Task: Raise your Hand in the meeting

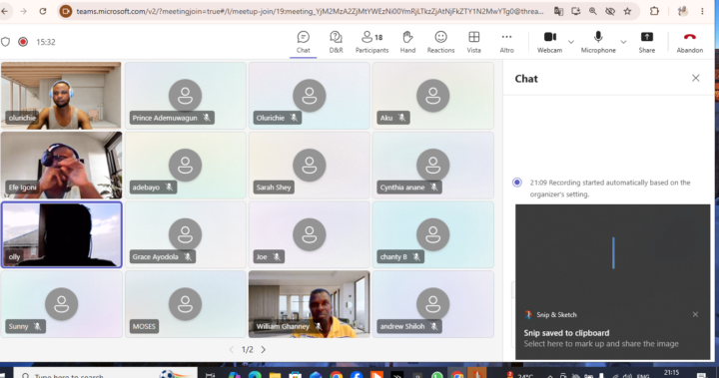Action: [x=407, y=42]
